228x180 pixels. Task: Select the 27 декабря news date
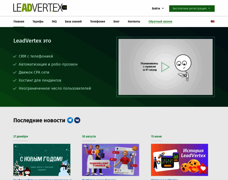[x=20, y=136]
